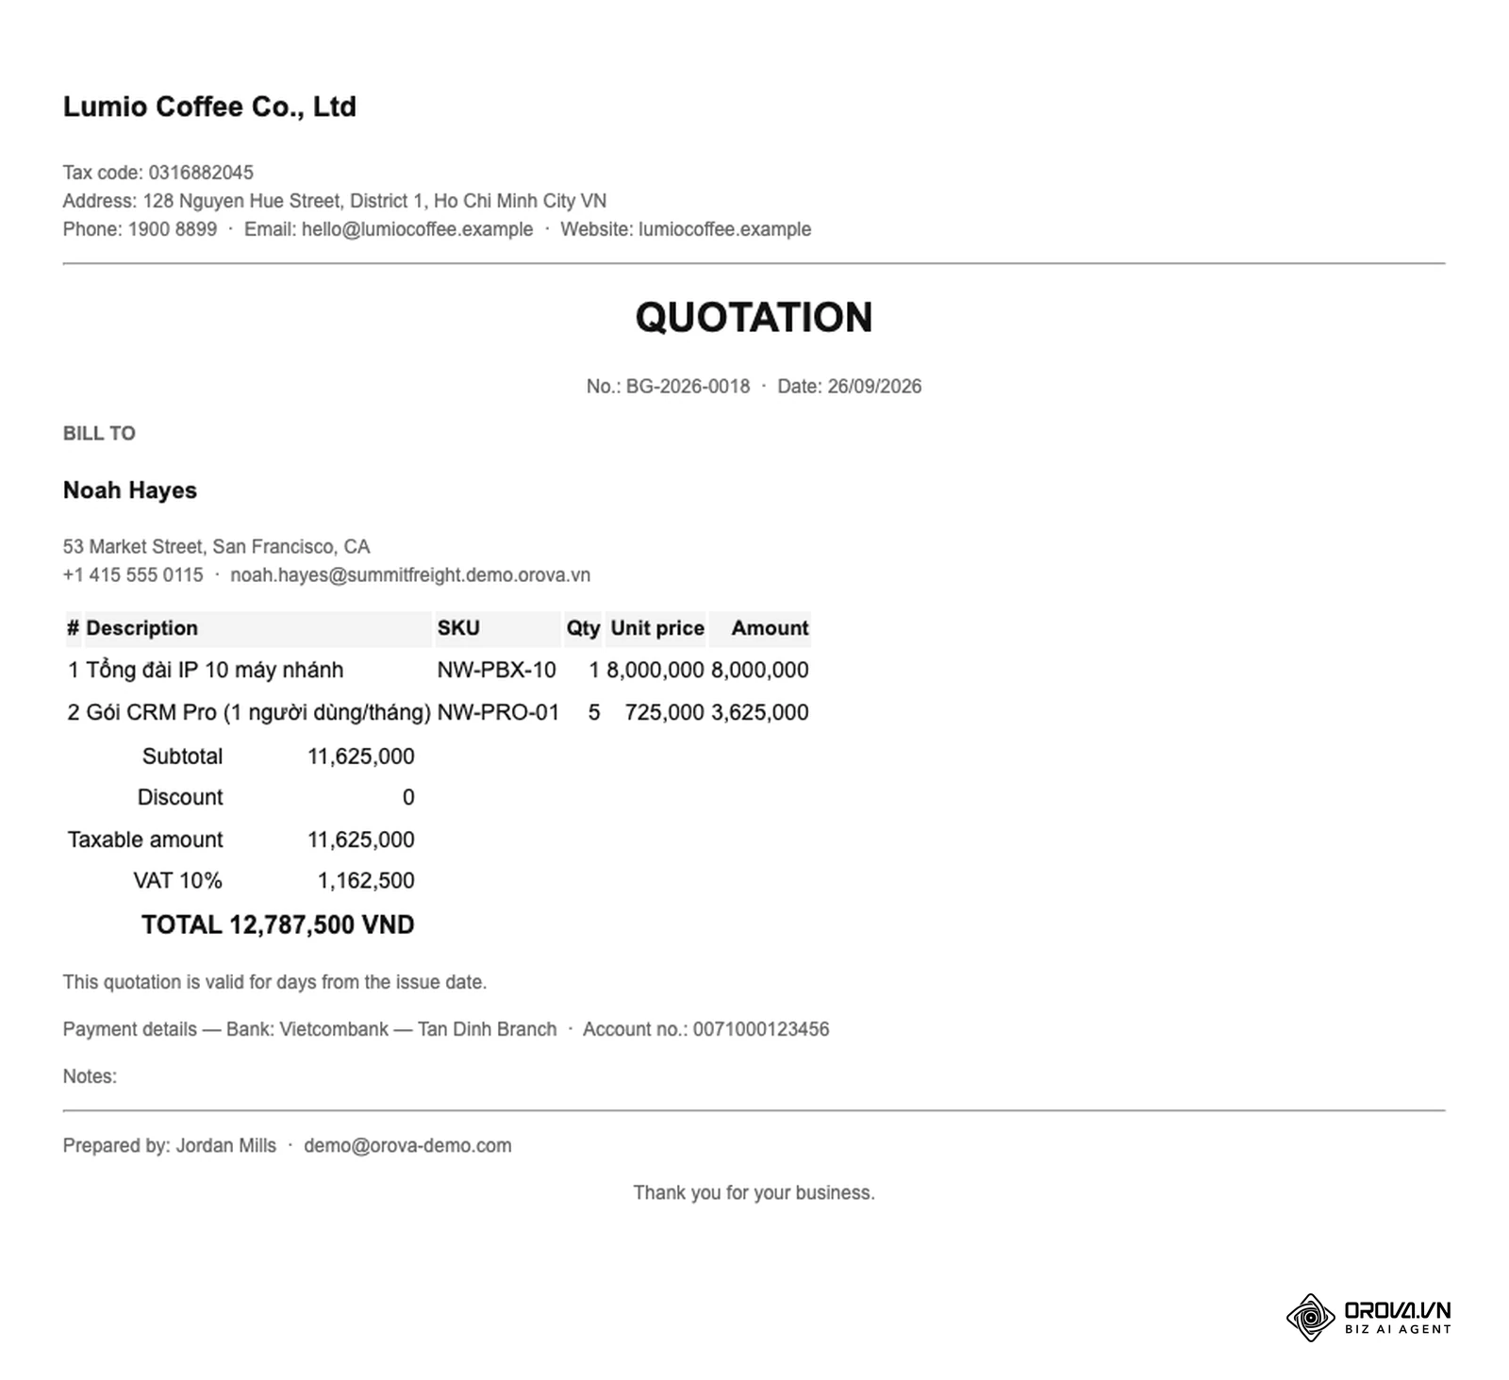Click the date 26/09/2026

tap(874, 386)
